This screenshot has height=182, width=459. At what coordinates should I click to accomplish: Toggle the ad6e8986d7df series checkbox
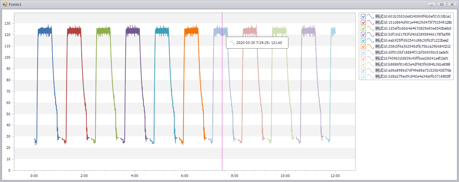point(364,70)
